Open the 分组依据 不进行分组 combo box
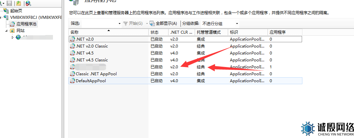The width and height of the screenshot is (354, 138). tap(220, 23)
